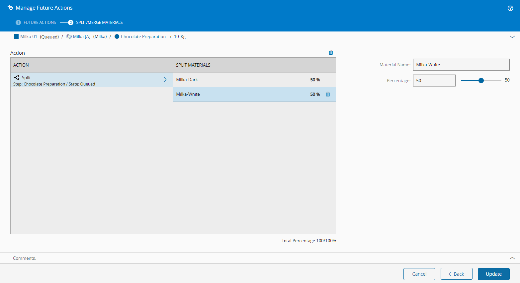Click the Chocolate Preparation step circle icon
Image resolution: width=520 pixels, height=283 pixels.
click(x=117, y=36)
